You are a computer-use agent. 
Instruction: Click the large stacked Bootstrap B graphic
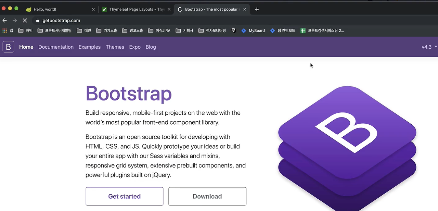[347, 148]
